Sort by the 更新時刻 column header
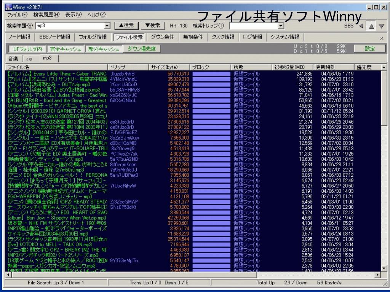The width and height of the screenshot is (390, 292). [334, 67]
